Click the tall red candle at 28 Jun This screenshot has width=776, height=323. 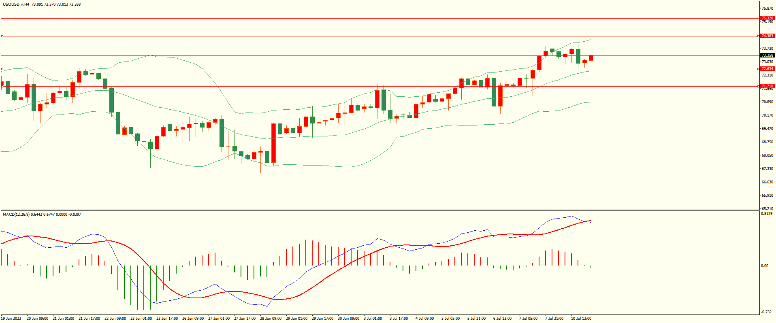click(274, 143)
